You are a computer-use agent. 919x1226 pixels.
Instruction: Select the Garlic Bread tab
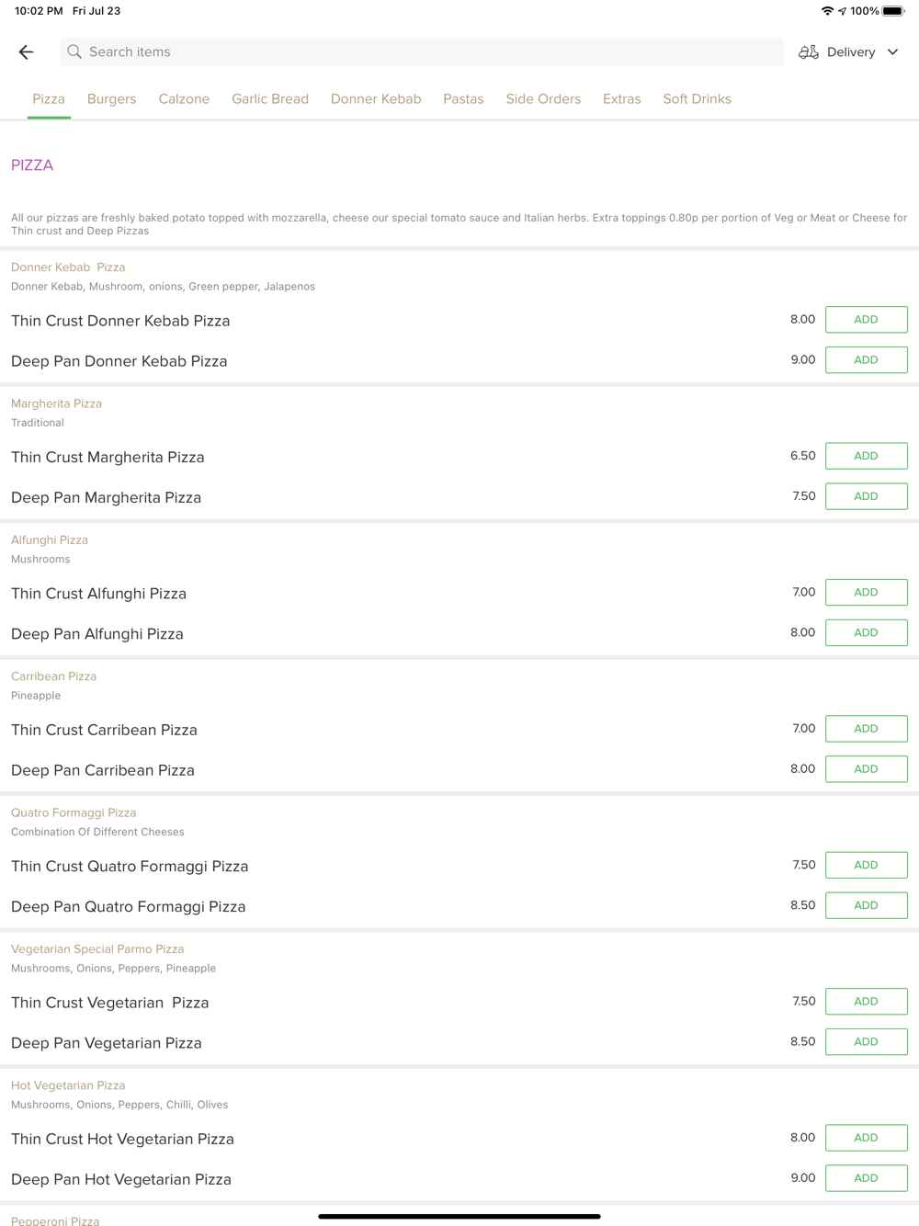click(270, 99)
